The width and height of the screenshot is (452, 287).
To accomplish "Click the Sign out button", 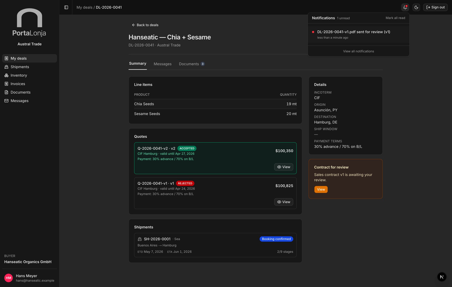I will 435,7.
